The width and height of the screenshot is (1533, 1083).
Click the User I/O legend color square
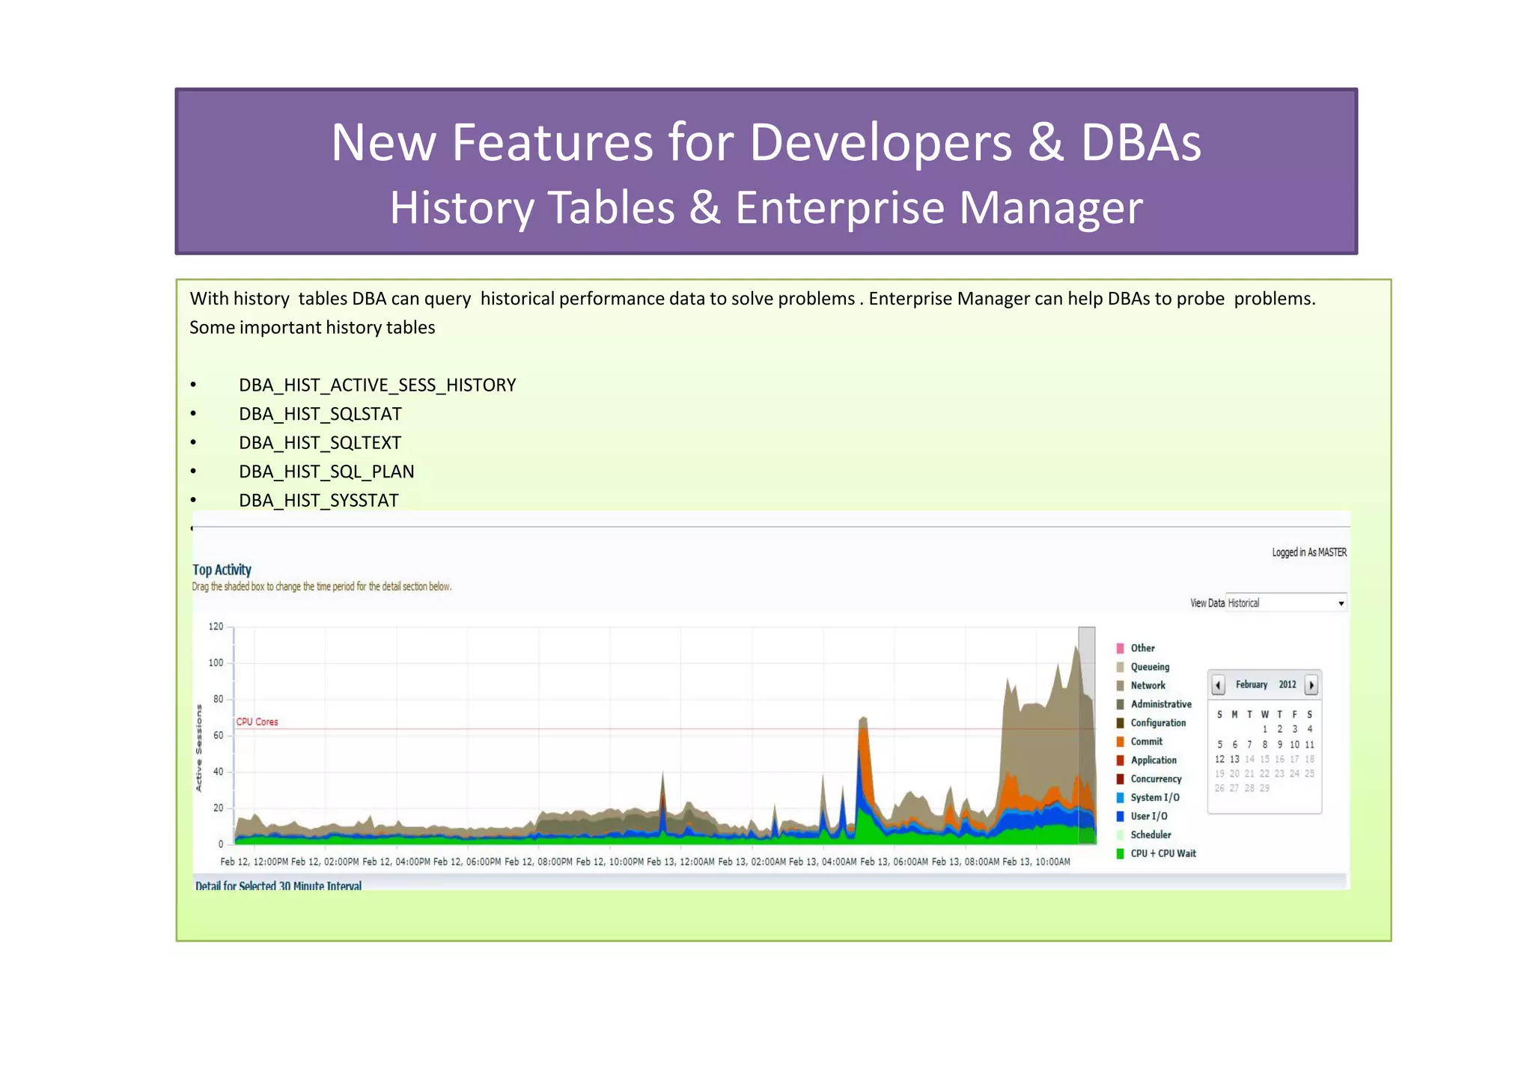(x=1120, y=817)
